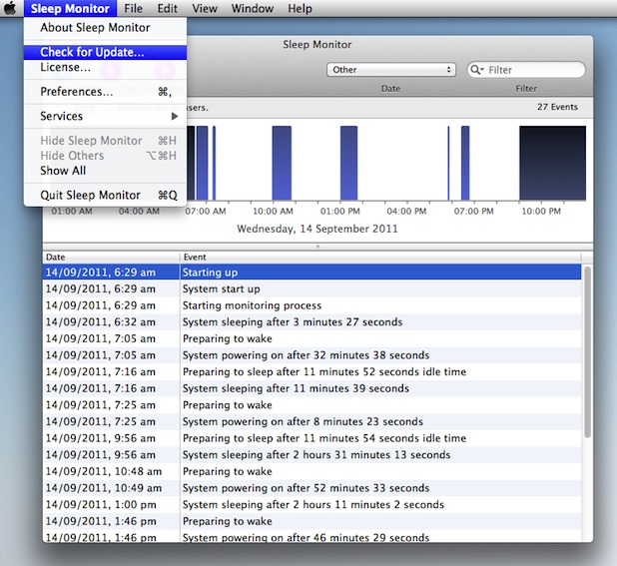Click the 'Wednesday, 14 September 2011' date label
Image resolution: width=617 pixels, height=566 pixels.
(317, 229)
